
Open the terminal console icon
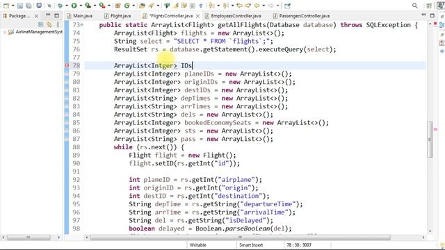pos(39,6)
